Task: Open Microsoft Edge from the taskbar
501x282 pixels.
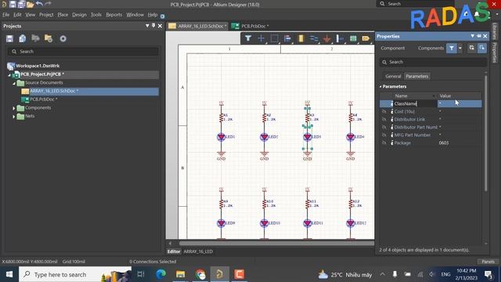Action: point(160,274)
